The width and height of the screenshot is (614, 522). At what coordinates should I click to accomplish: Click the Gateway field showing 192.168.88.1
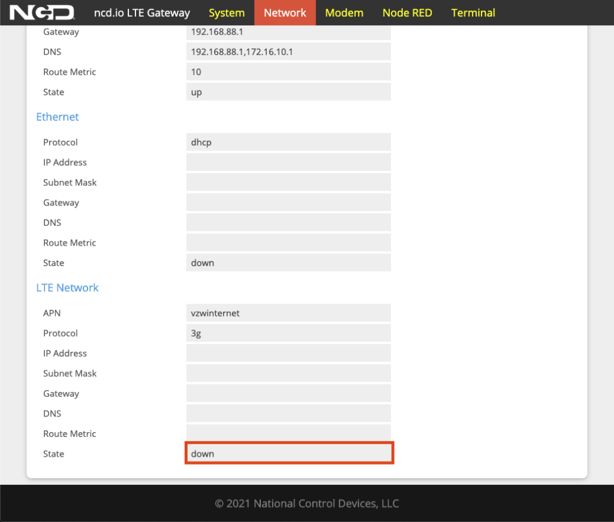[288, 32]
